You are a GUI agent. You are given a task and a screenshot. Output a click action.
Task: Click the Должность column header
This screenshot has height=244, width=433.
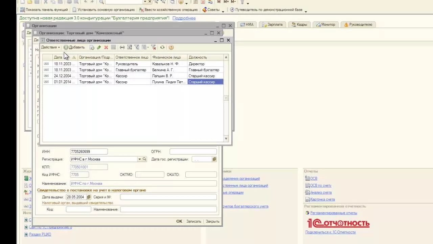point(205,57)
